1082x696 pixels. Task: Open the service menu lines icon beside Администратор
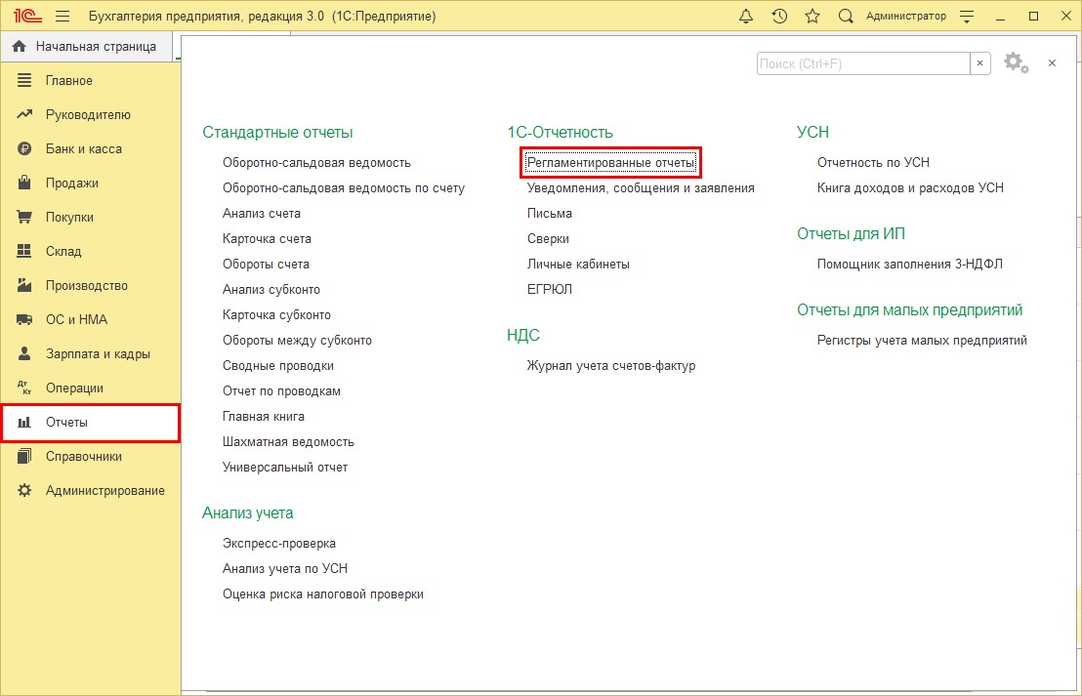click(x=967, y=16)
